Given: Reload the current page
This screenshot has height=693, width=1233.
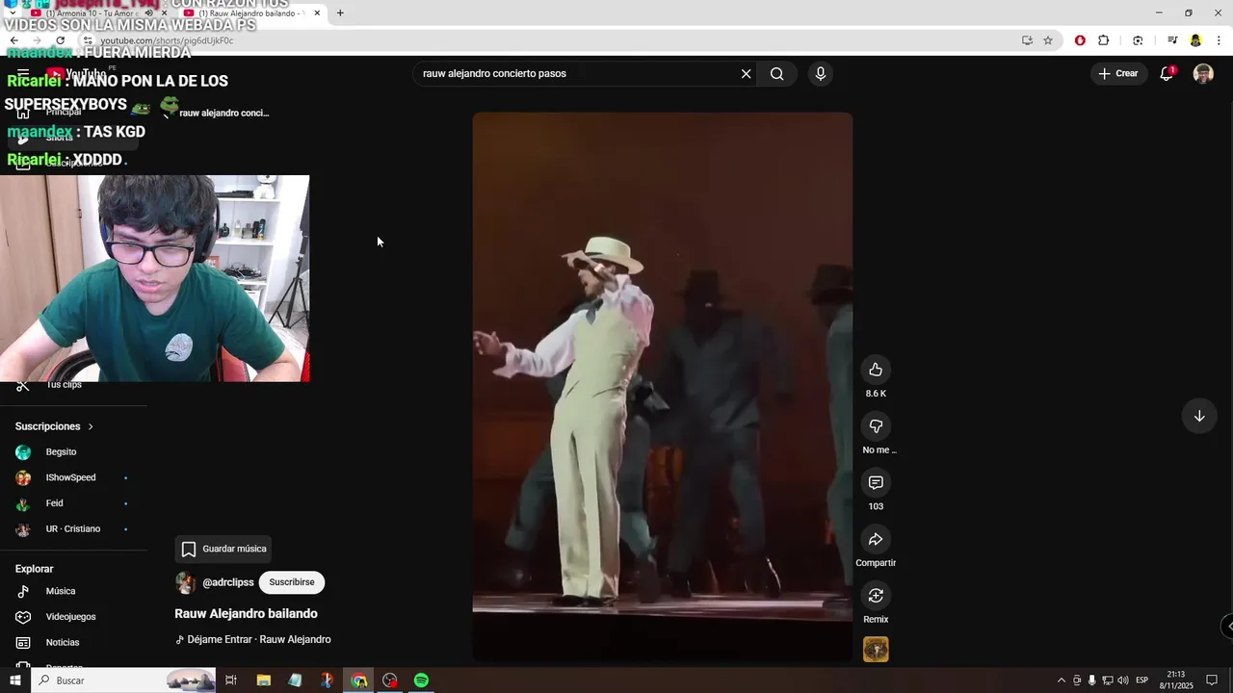Looking at the screenshot, I should (x=60, y=40).
